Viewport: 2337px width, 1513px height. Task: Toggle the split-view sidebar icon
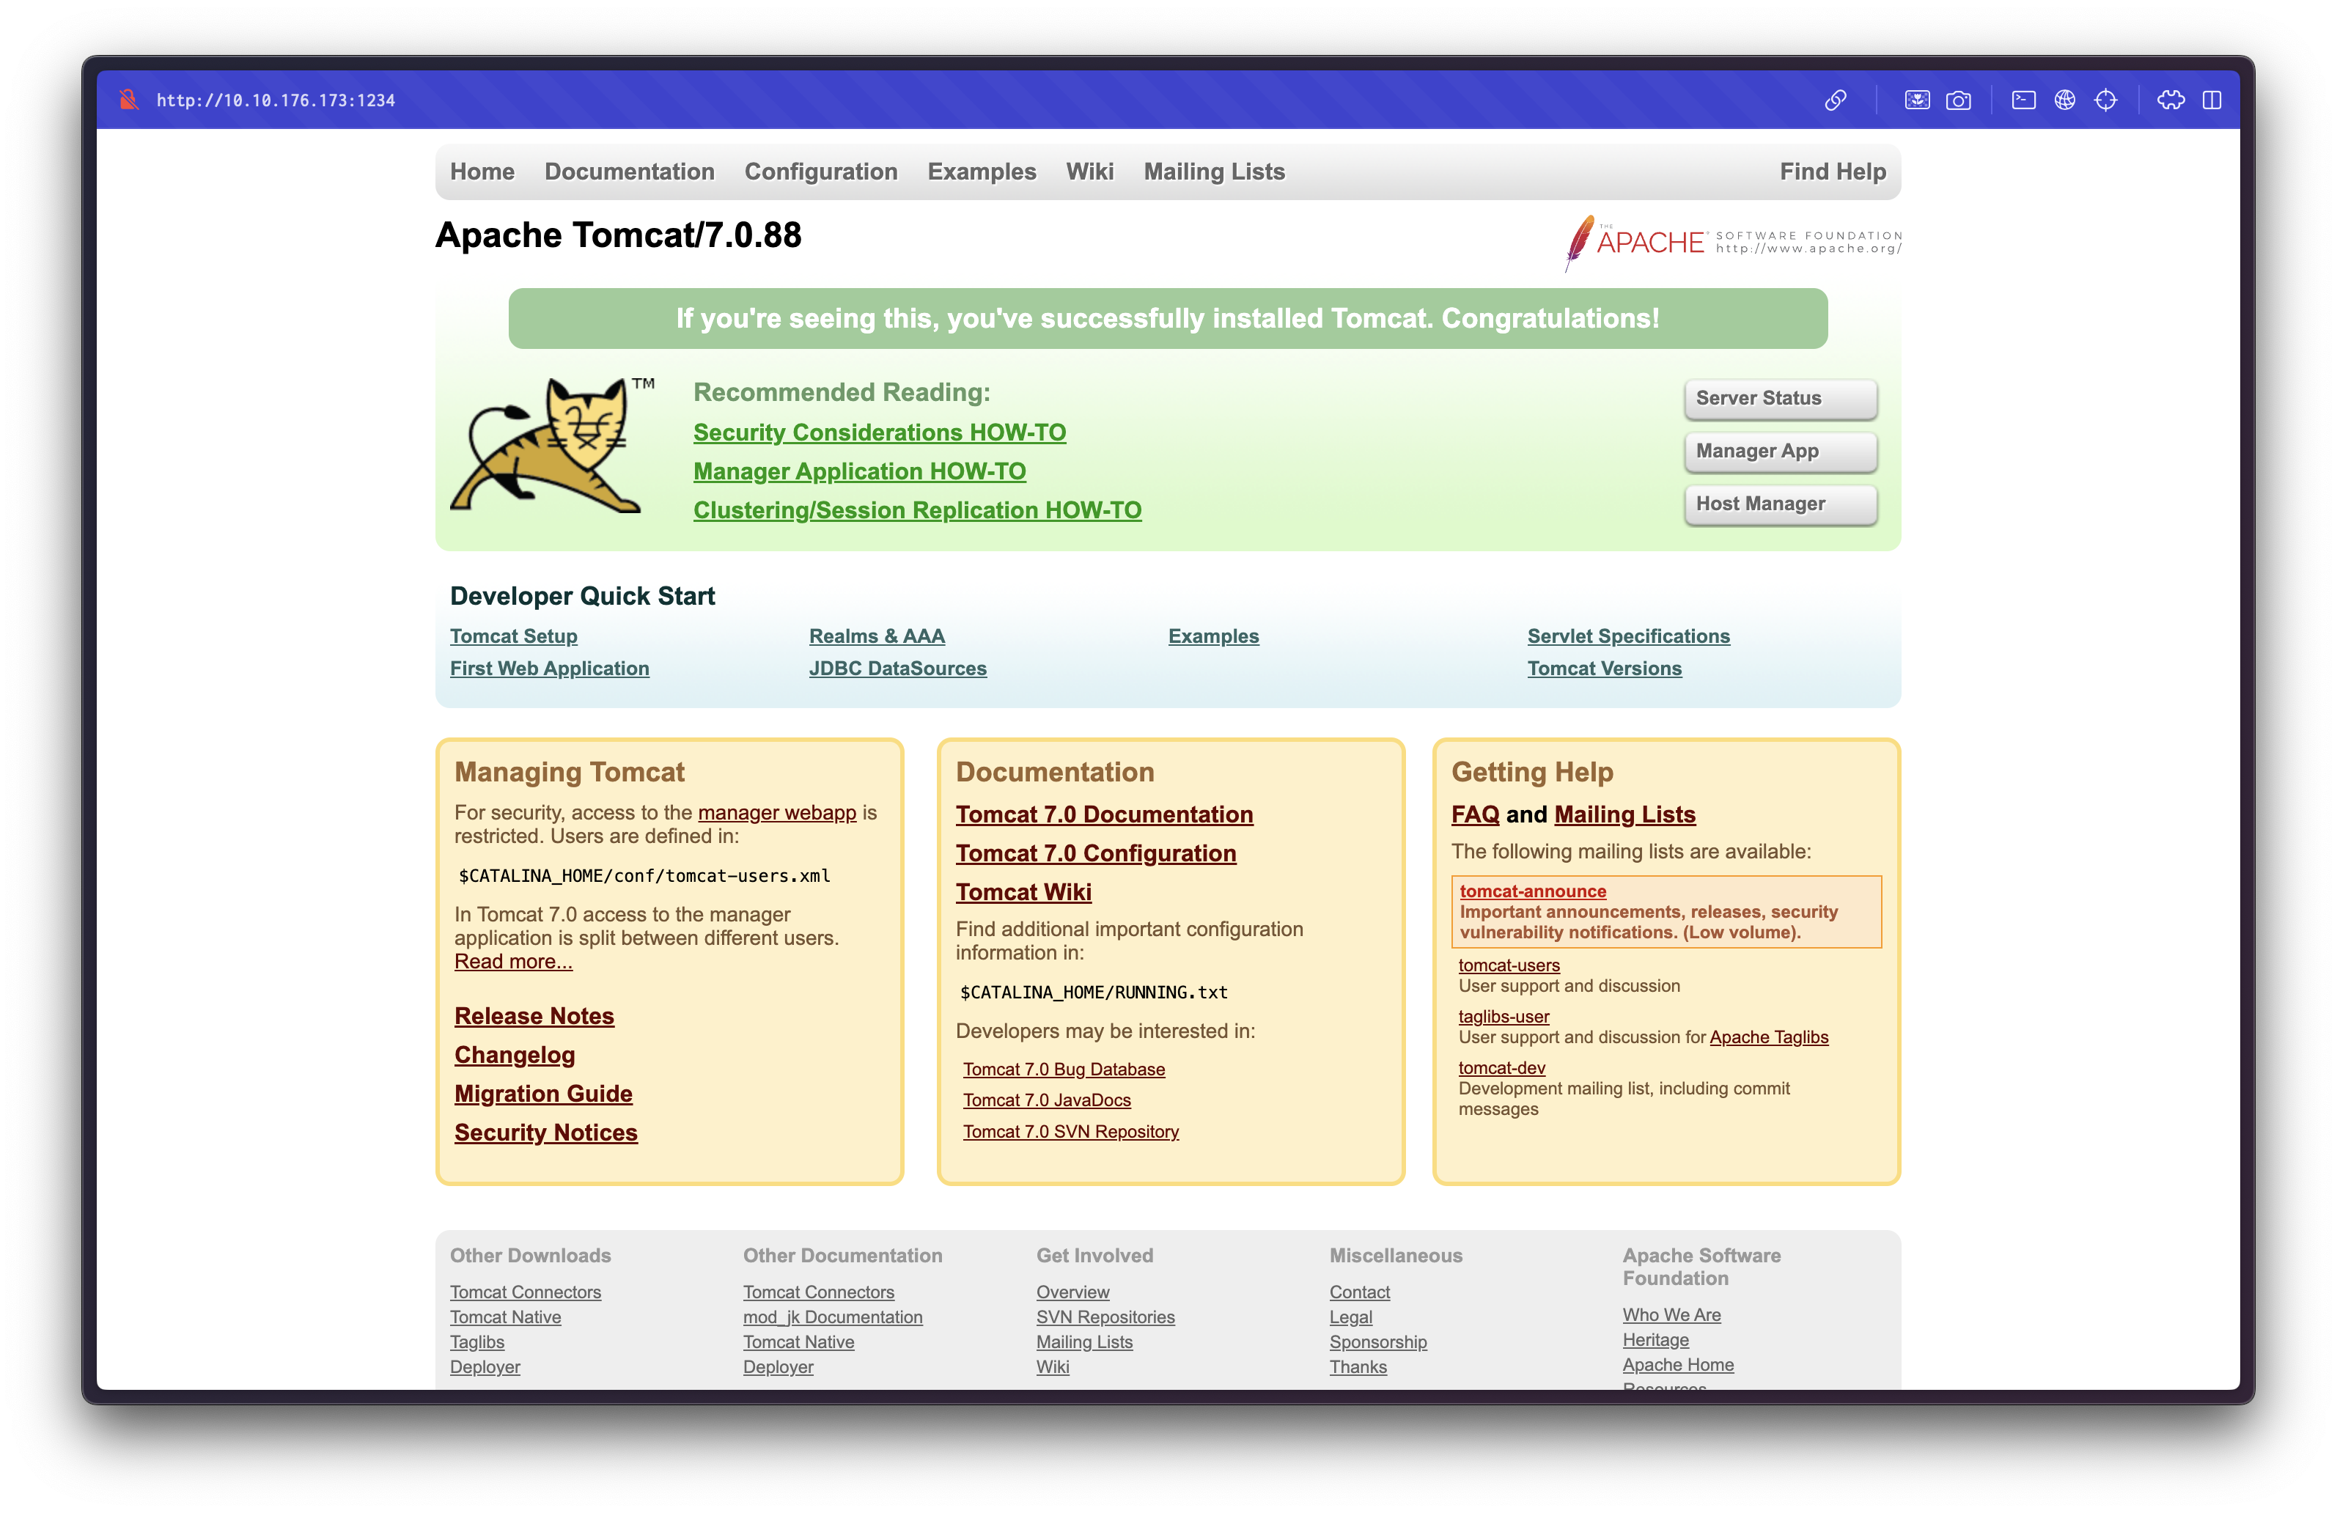(2212, 100)
